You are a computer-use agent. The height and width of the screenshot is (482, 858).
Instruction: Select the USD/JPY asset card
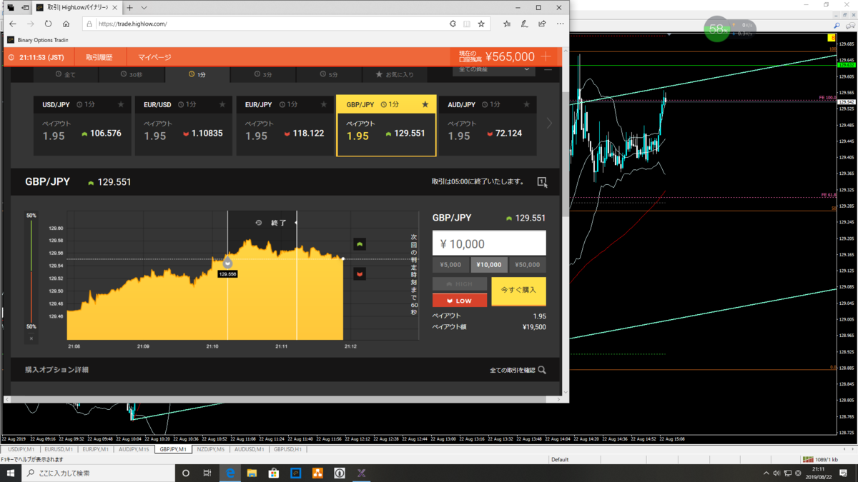point(82,126)
